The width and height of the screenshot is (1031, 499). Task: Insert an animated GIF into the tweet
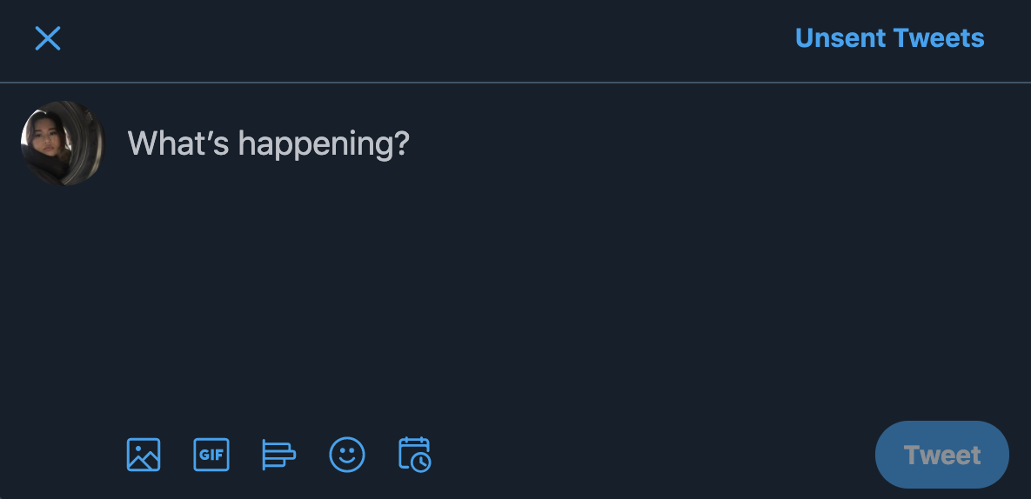tap(211, 455)
